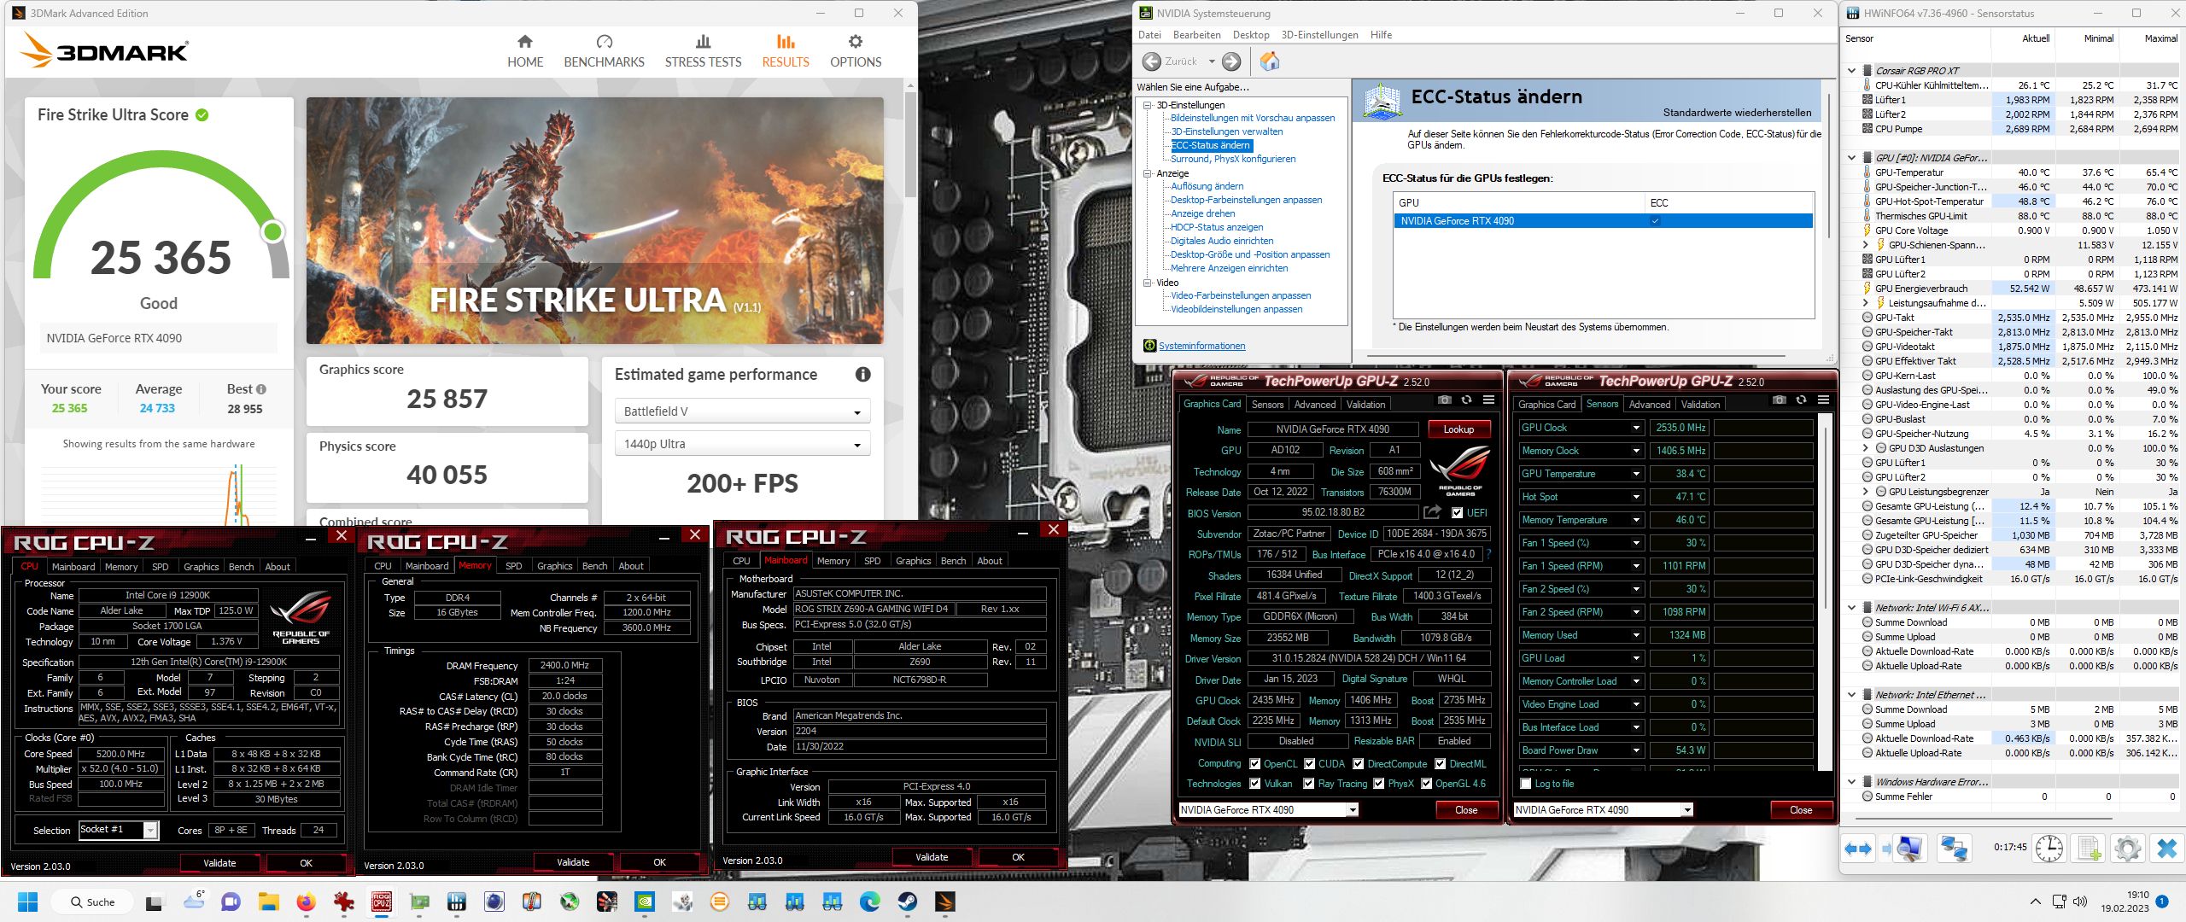Open Hot Spot sensor dropdown arrow
2186x922 pixels.
tap(1636, 497)
